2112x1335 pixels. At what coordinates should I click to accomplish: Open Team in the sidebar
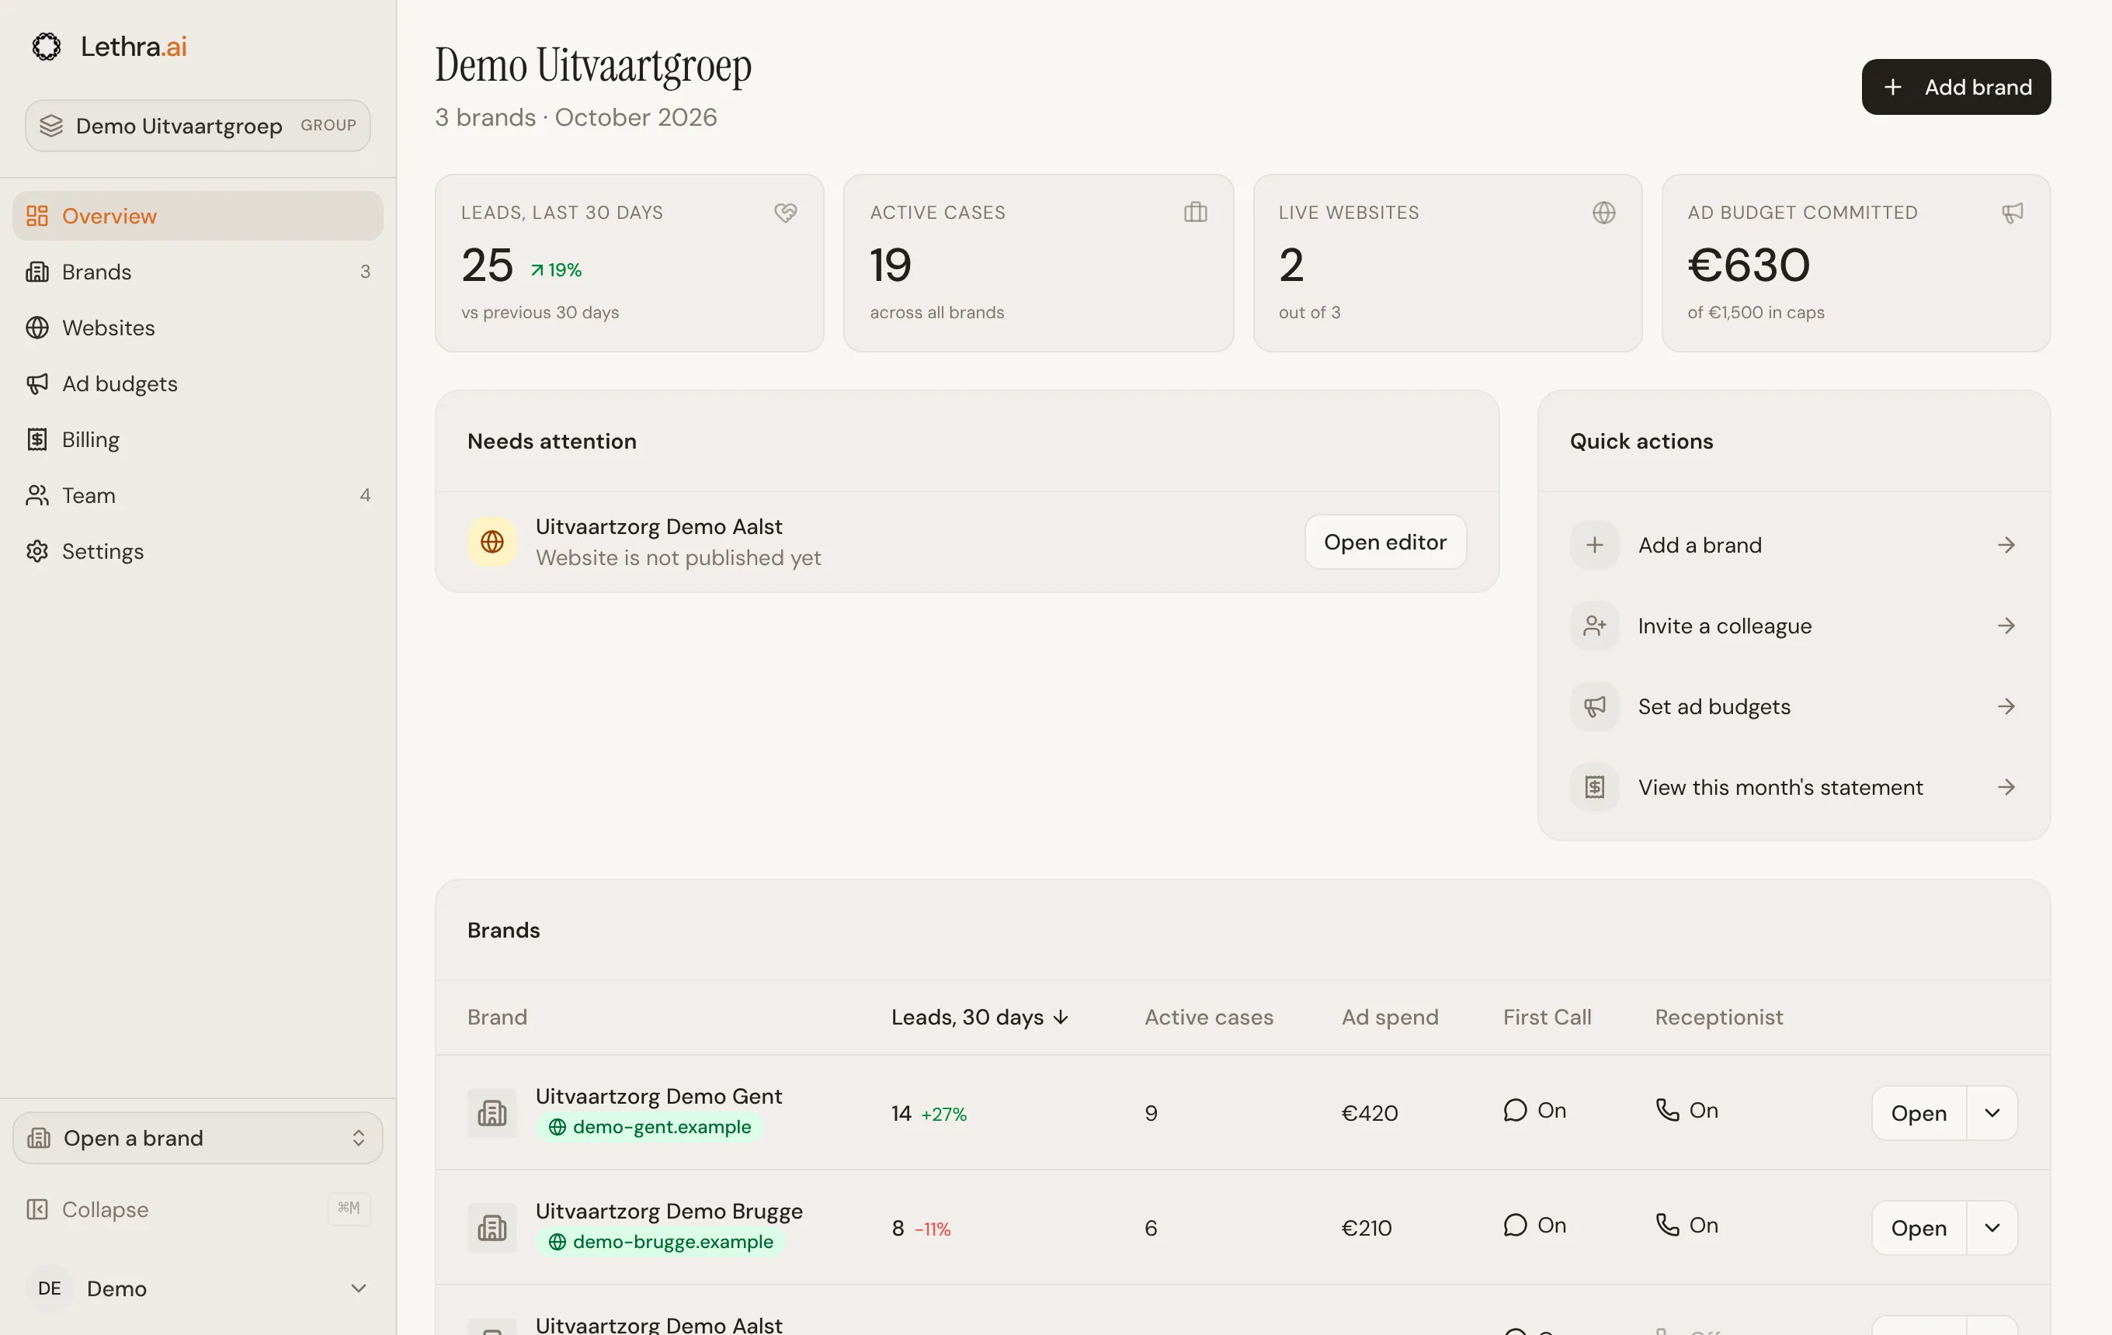tap(198, 496)
